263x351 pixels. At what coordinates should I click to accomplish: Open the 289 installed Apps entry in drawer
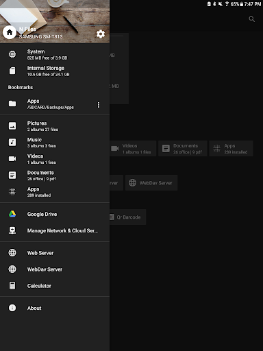pyautogui.click(x=55, y=192)
